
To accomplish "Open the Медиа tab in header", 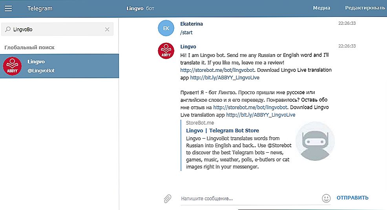I will pyautogui.click(x=321, y=8).
